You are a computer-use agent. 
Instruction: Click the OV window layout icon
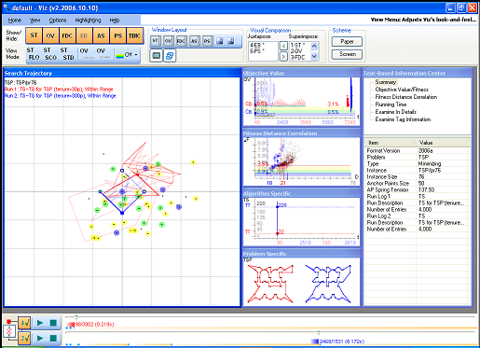coord(168,41)
